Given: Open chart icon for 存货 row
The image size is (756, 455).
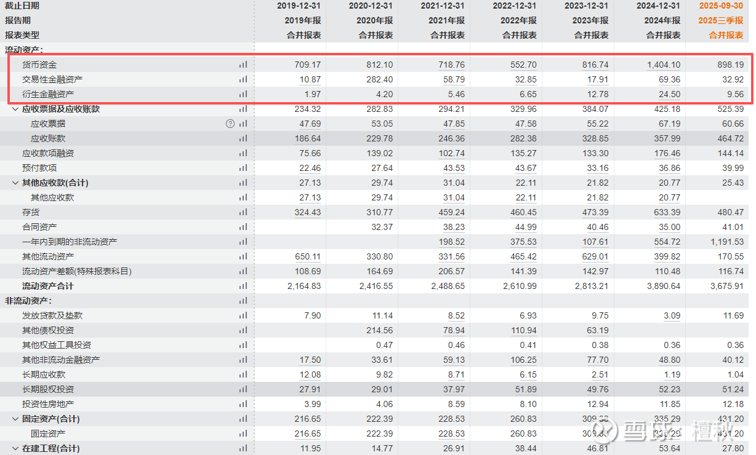Looking at the screenshot, I should 243,212.
